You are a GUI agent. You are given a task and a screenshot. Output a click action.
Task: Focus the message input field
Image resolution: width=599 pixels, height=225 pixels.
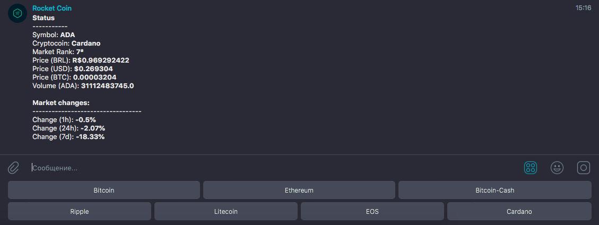(265, 168)
